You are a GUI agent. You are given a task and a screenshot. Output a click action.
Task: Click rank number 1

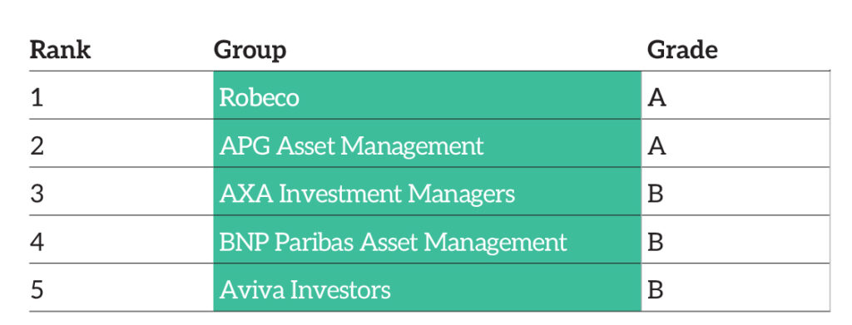pos(37,98)
